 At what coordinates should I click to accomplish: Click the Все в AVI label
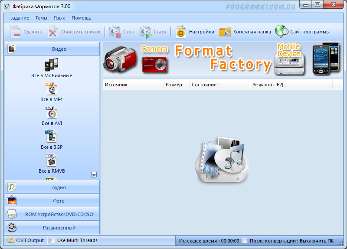tap(52, 123)
